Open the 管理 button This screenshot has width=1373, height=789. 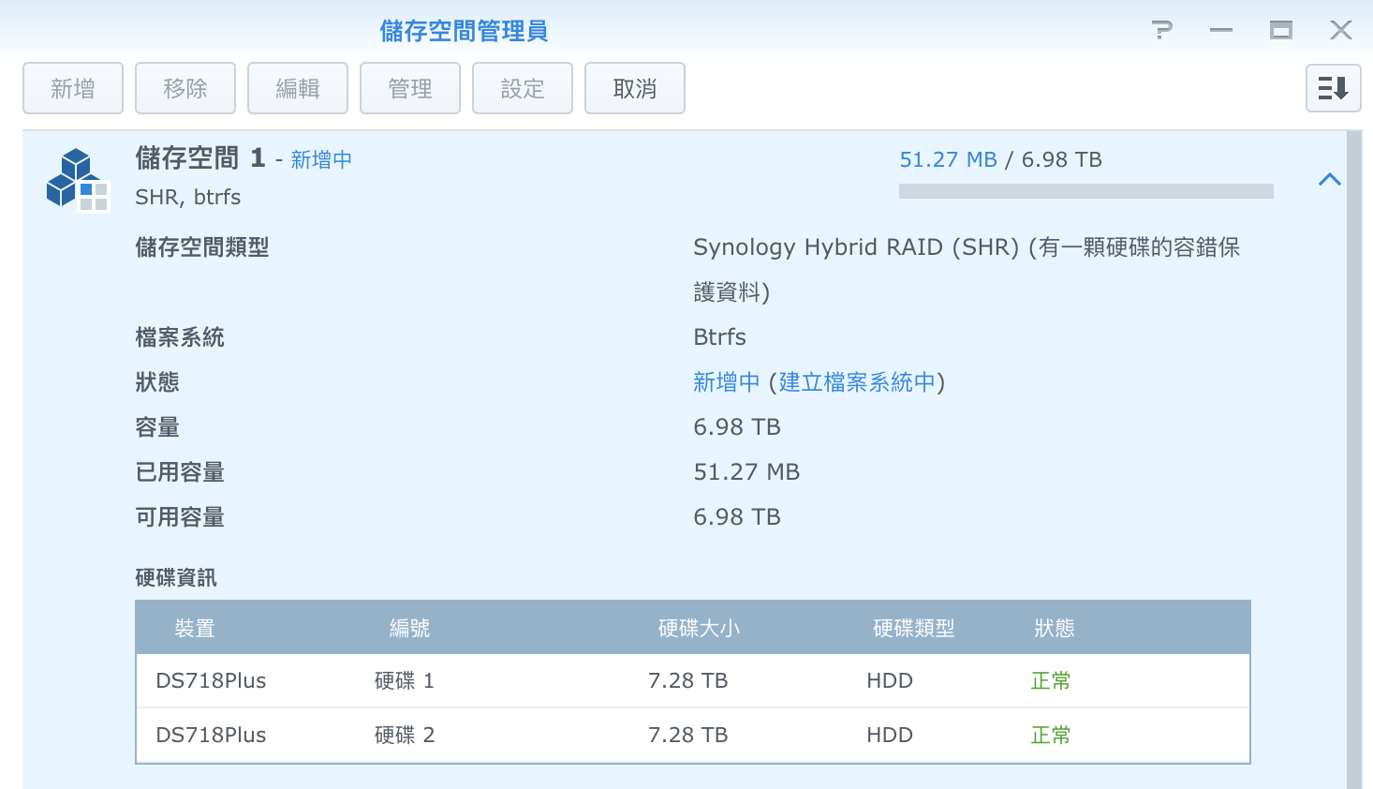pos(410,88)
